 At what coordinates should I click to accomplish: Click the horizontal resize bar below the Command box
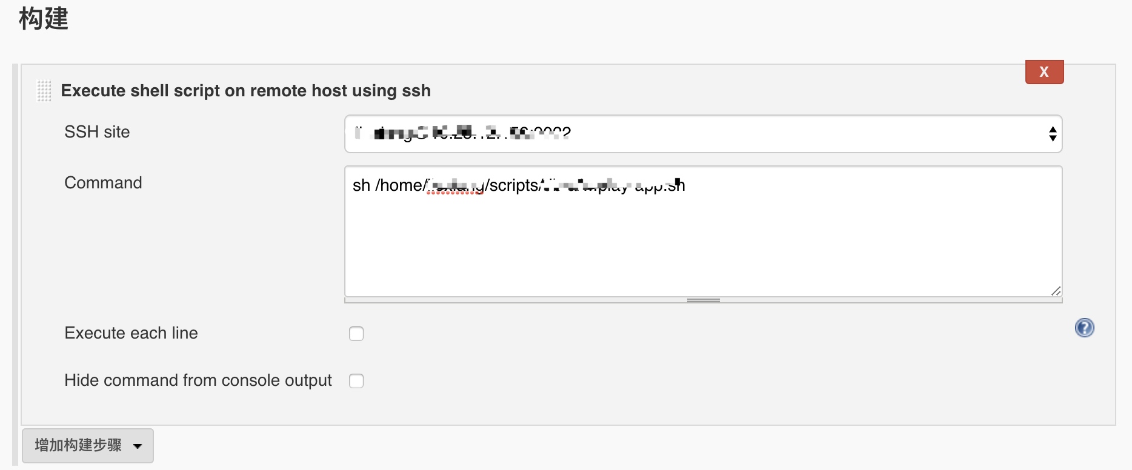pyautogui.click(x=703, y=300)
